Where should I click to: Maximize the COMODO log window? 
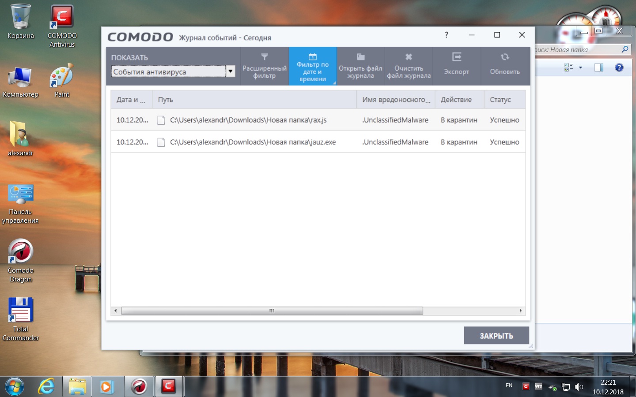click(x=497, y=35)
